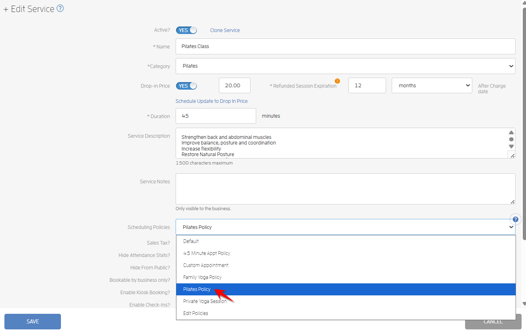Click the page vertical scrollbar thumb

click(x=524, y=123)
